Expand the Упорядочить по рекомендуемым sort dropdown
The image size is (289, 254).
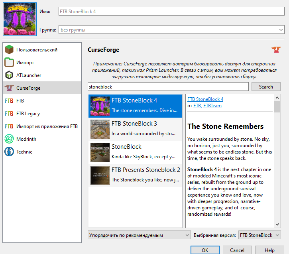pyautogui.click(x=139, y=235)
